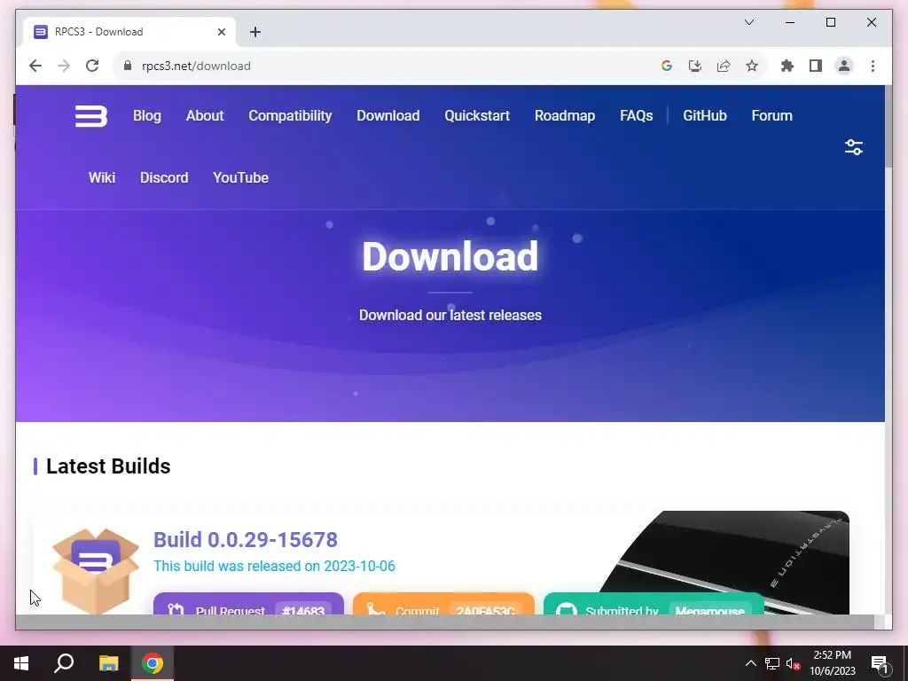Show hidden system tray icons

(750, 663)
